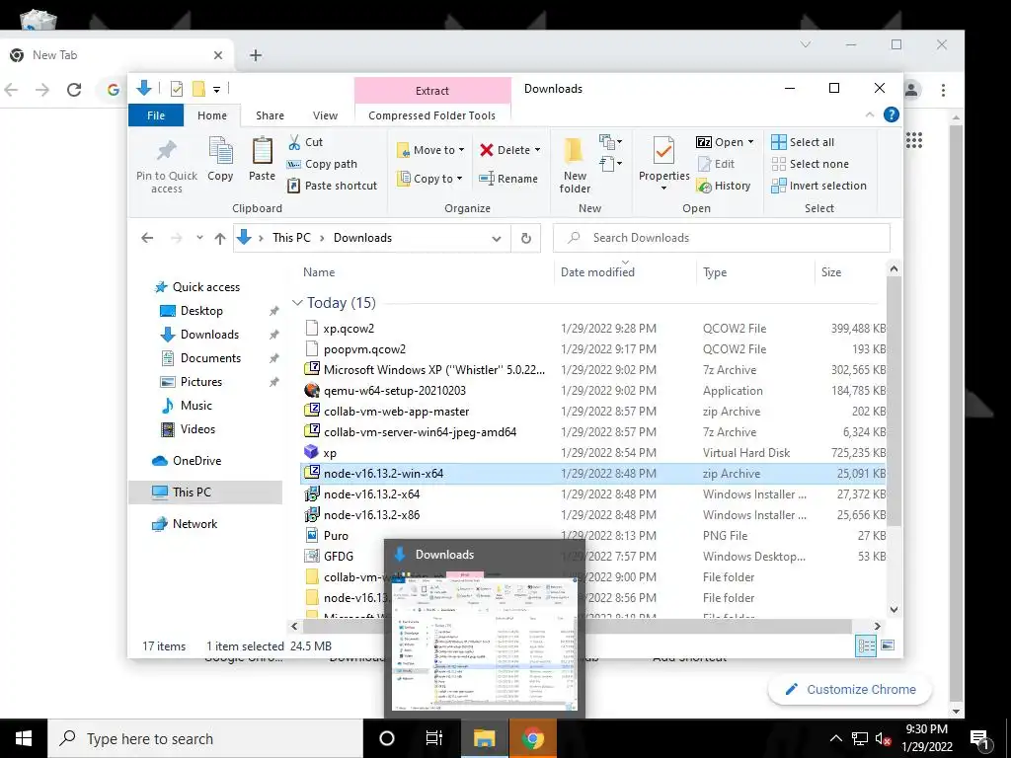The width and height of the screenshot is (1011, 758).
Task: Click Select none in ribbon
Action: pos(811,164)
